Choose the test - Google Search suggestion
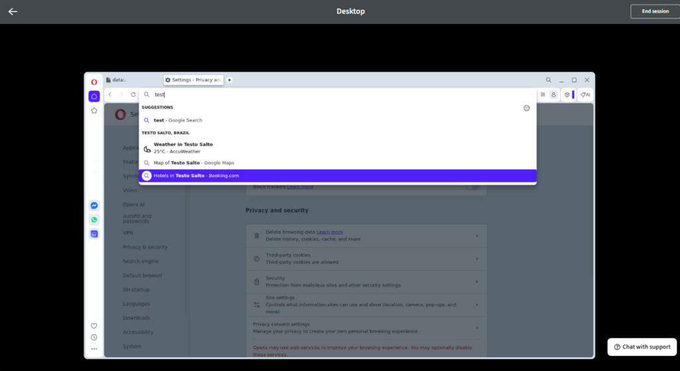Screen dimensions: 680x371 [177, 120]
